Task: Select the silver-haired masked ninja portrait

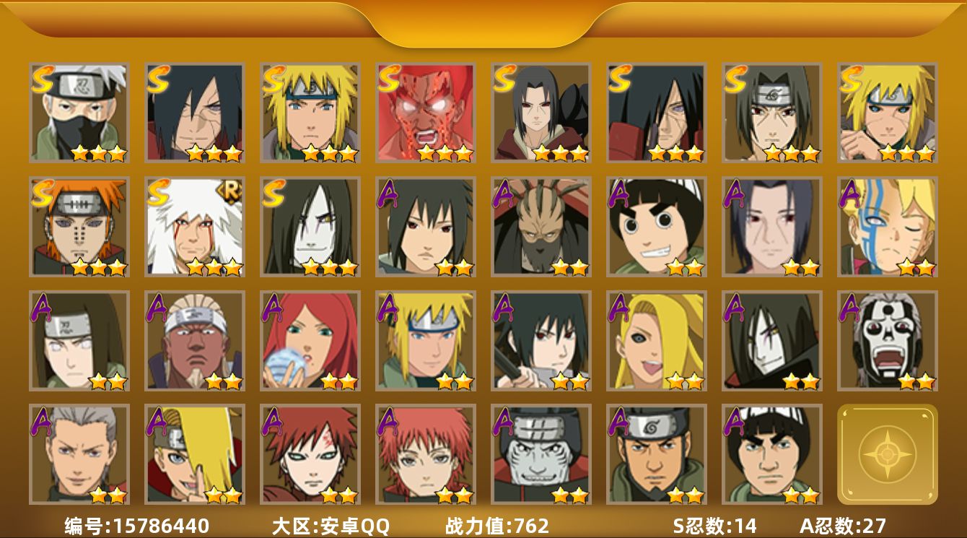Action: pos(79,113)
